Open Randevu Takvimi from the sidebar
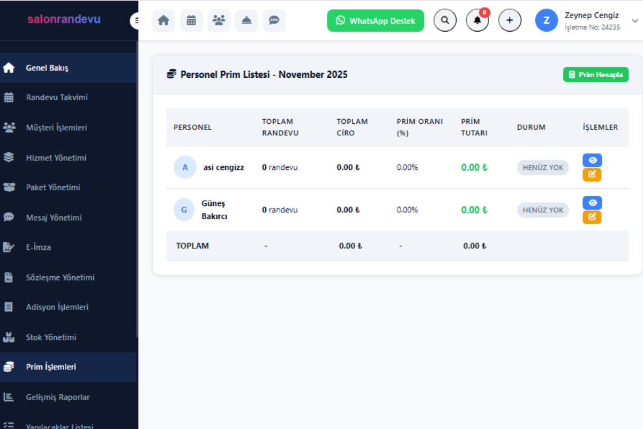 pos(57,98)
